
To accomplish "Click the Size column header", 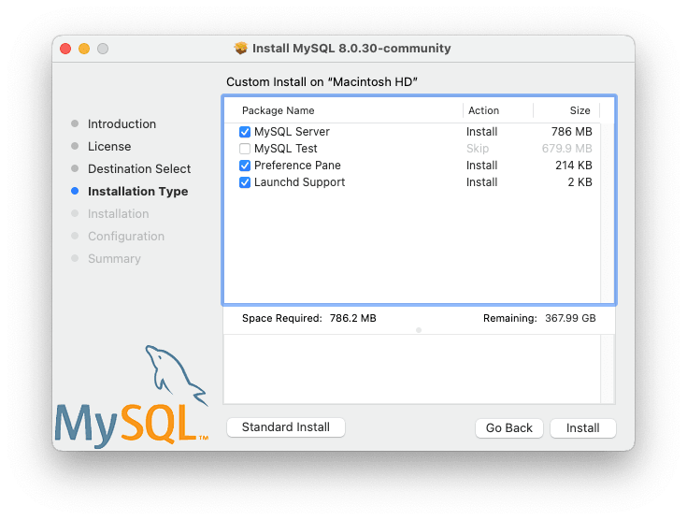I will (x=580, y=110).
